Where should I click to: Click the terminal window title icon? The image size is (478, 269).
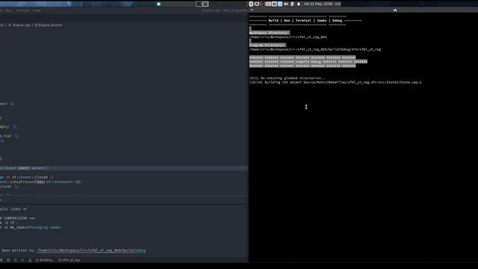[395, 10]
